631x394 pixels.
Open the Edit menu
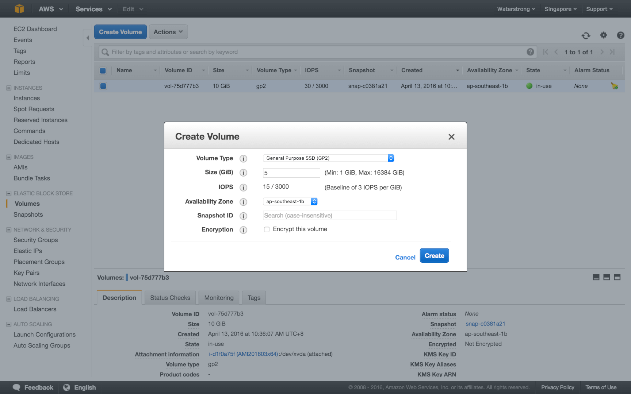click(x=133, y=9)
